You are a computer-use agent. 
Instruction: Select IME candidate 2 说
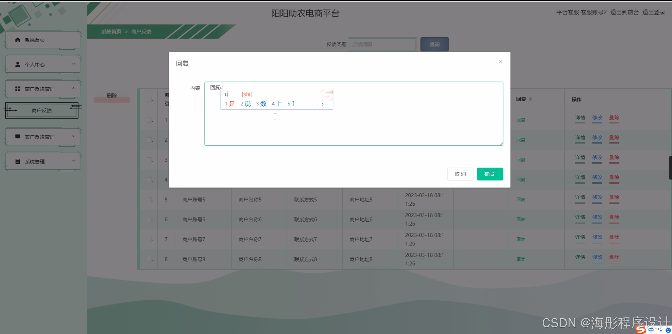tap(246, 104)
